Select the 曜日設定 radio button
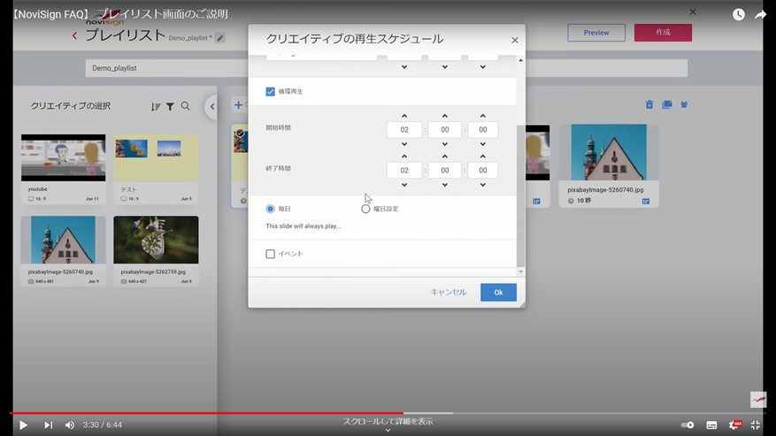 (365, 209)
